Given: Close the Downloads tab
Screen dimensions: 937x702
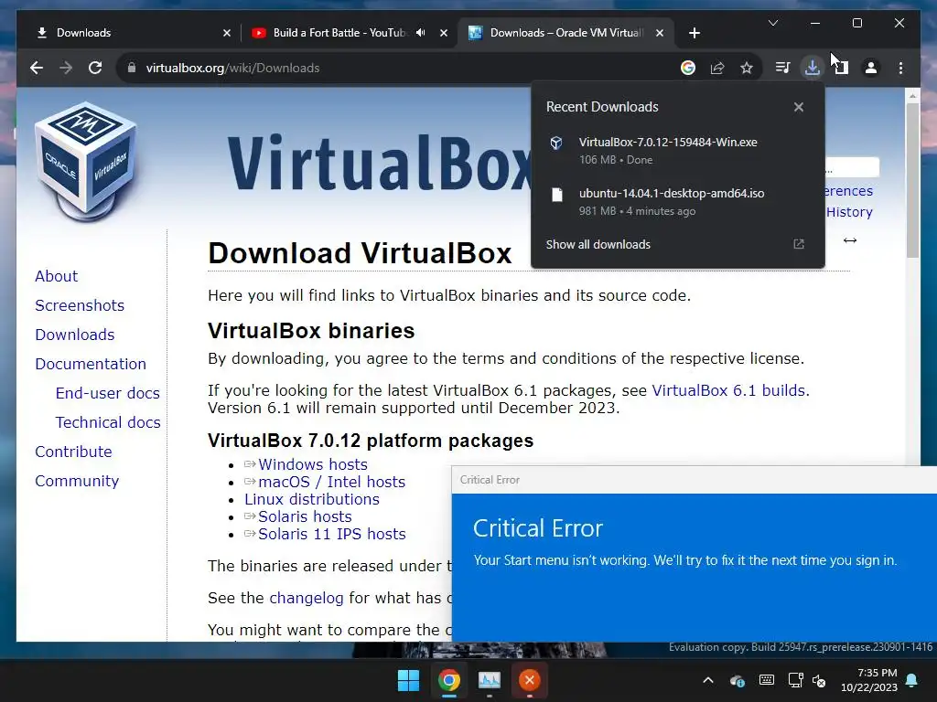Looking at the screenshot, I should pyautogui.click(x=227, y=33).
